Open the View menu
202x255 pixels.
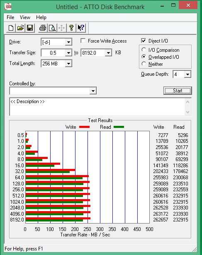[25, 17]
